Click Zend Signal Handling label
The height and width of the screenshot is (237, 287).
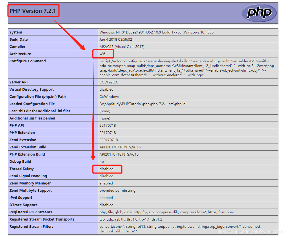[x=28, y=176]
